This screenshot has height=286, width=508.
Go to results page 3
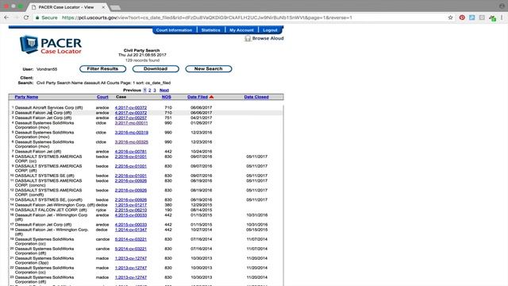pos(155,90)
